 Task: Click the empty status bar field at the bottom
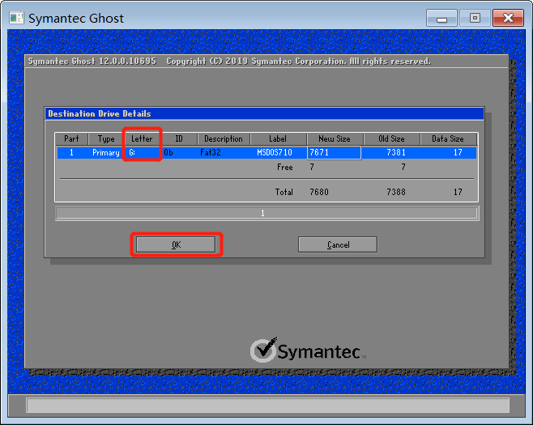click(x=267, y=405)
